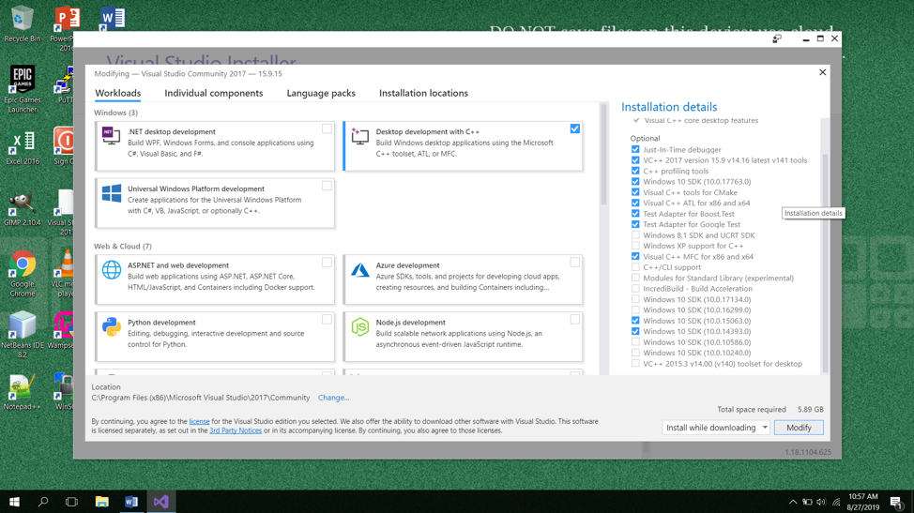
Task: Check the Azure development workload
Action: tap(574, 262)
